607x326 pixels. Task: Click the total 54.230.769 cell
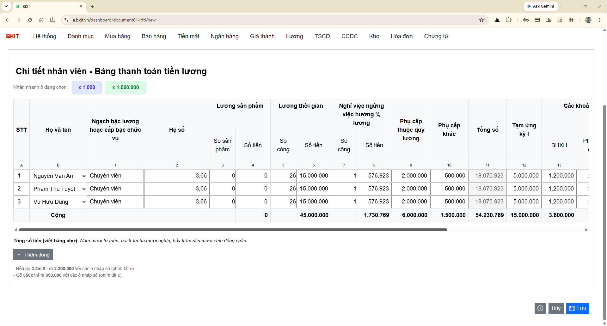pyautogui.click(x=487, y=215)
